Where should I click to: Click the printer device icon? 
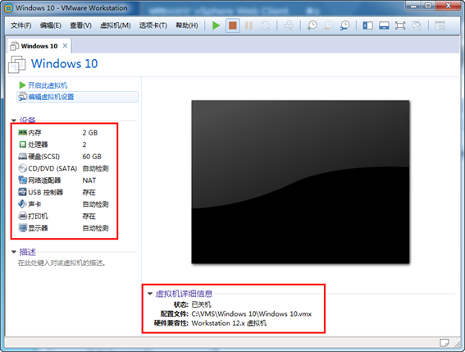tap(22, 216)
